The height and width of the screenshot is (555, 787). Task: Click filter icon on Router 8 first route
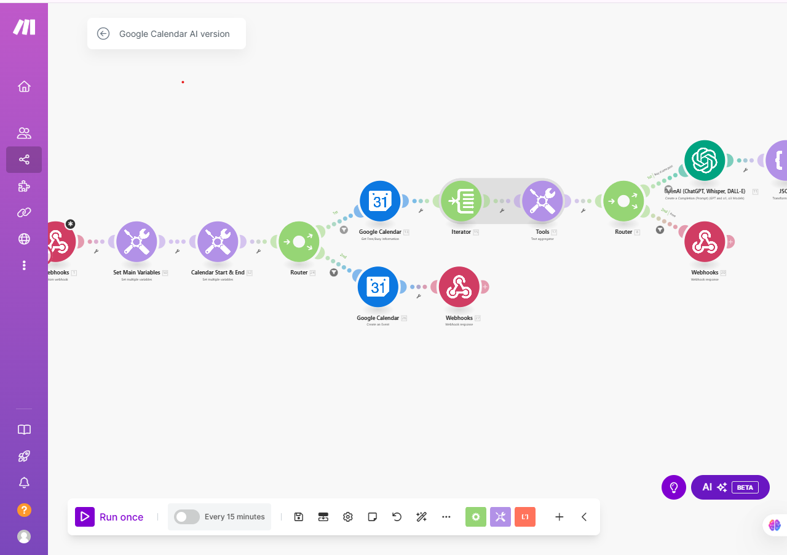pyautogui.click(x=668, y=189)
